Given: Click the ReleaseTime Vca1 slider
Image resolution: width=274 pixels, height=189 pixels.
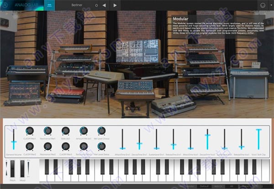Looking at the screenshot, I should tap(242, 139).
